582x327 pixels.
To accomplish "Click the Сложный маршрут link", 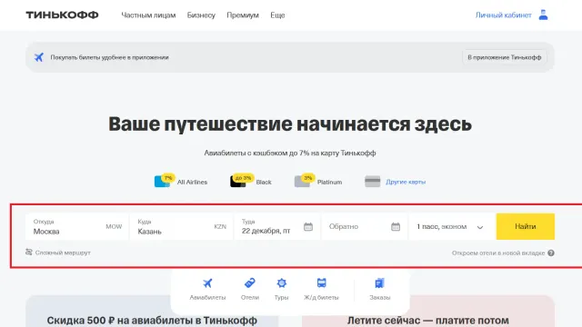I will (63, 253).
